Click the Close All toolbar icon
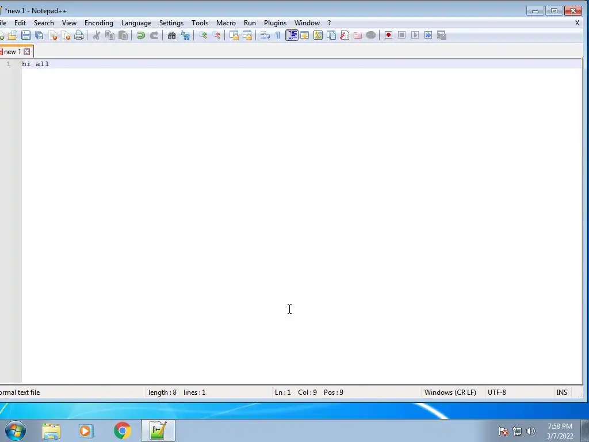Screen dimensions: 589x442 tap(66, 35)
